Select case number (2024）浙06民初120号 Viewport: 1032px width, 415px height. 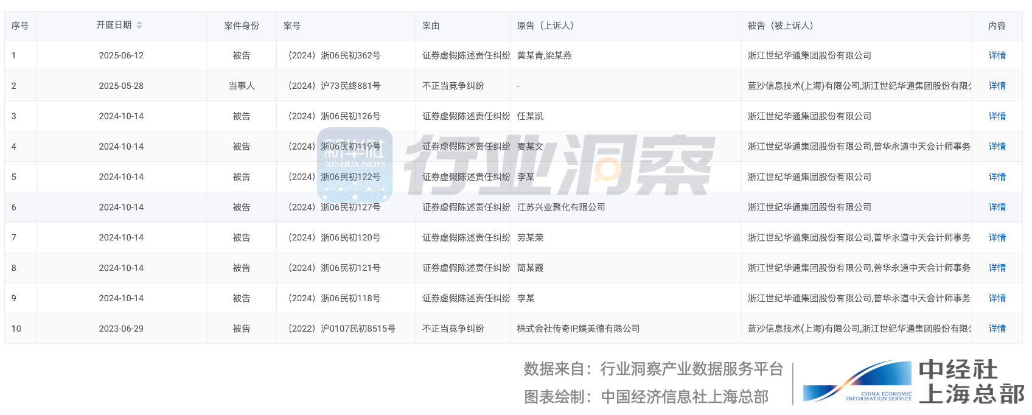pos(334,237)
